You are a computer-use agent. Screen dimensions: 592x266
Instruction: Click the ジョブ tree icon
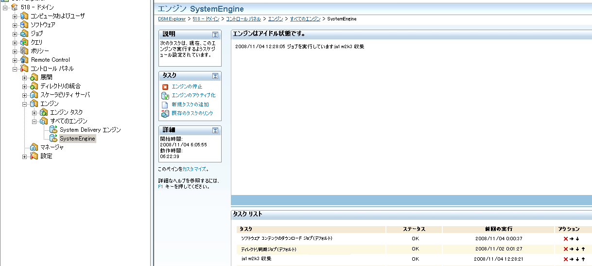24,34
